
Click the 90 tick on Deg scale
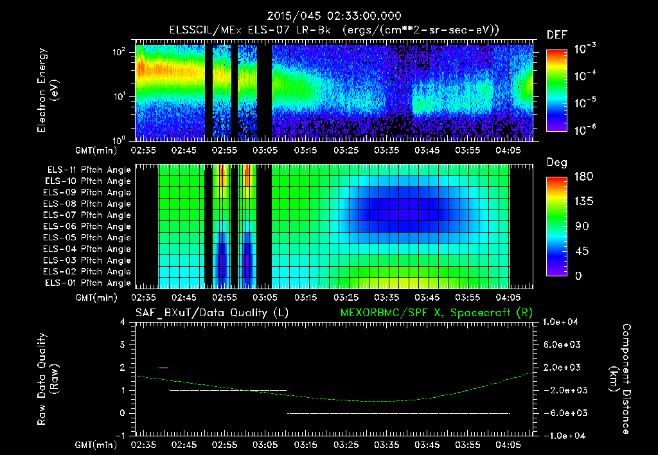(582, 226)
